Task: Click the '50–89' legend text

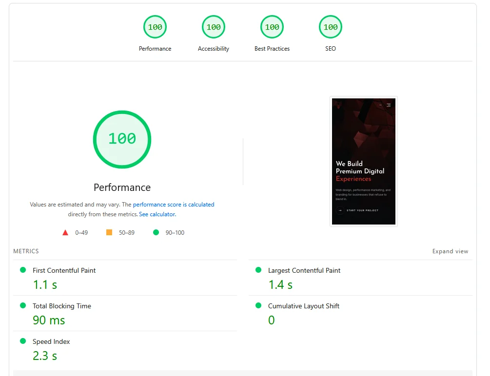Action: click(127, 233)
